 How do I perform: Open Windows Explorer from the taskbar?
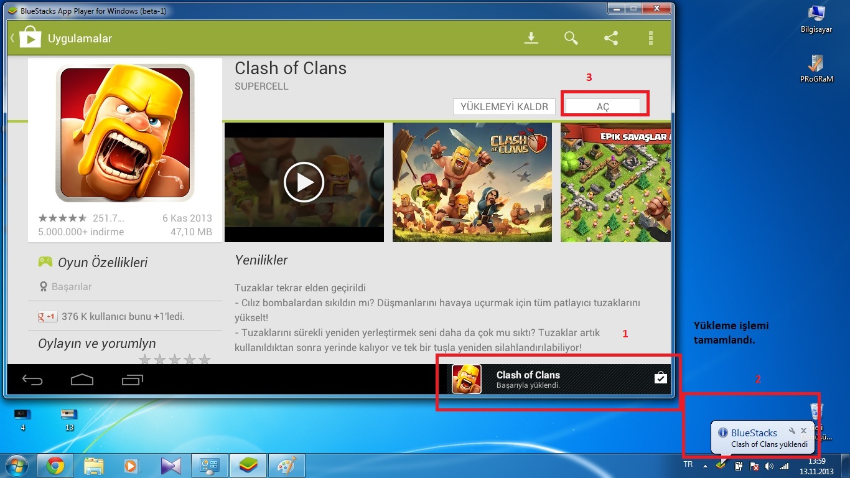point(94,466)
